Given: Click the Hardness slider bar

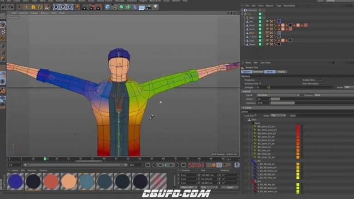Looking at the screenshot, I should click(312, 103).
